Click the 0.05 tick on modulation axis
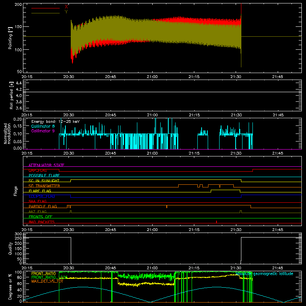Screen dimensions: 306x306 point(18,141)
